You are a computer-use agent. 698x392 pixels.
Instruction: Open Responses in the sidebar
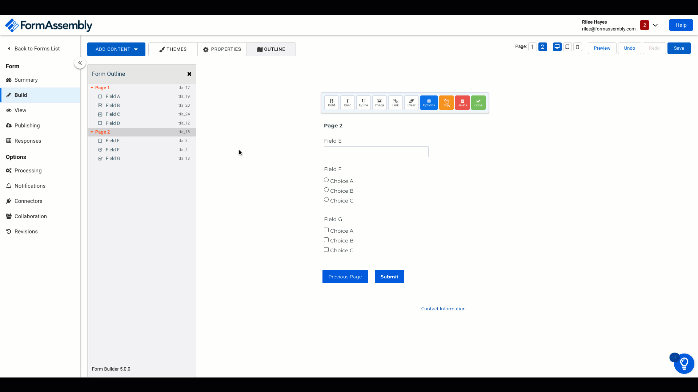(x=28, y=141)
